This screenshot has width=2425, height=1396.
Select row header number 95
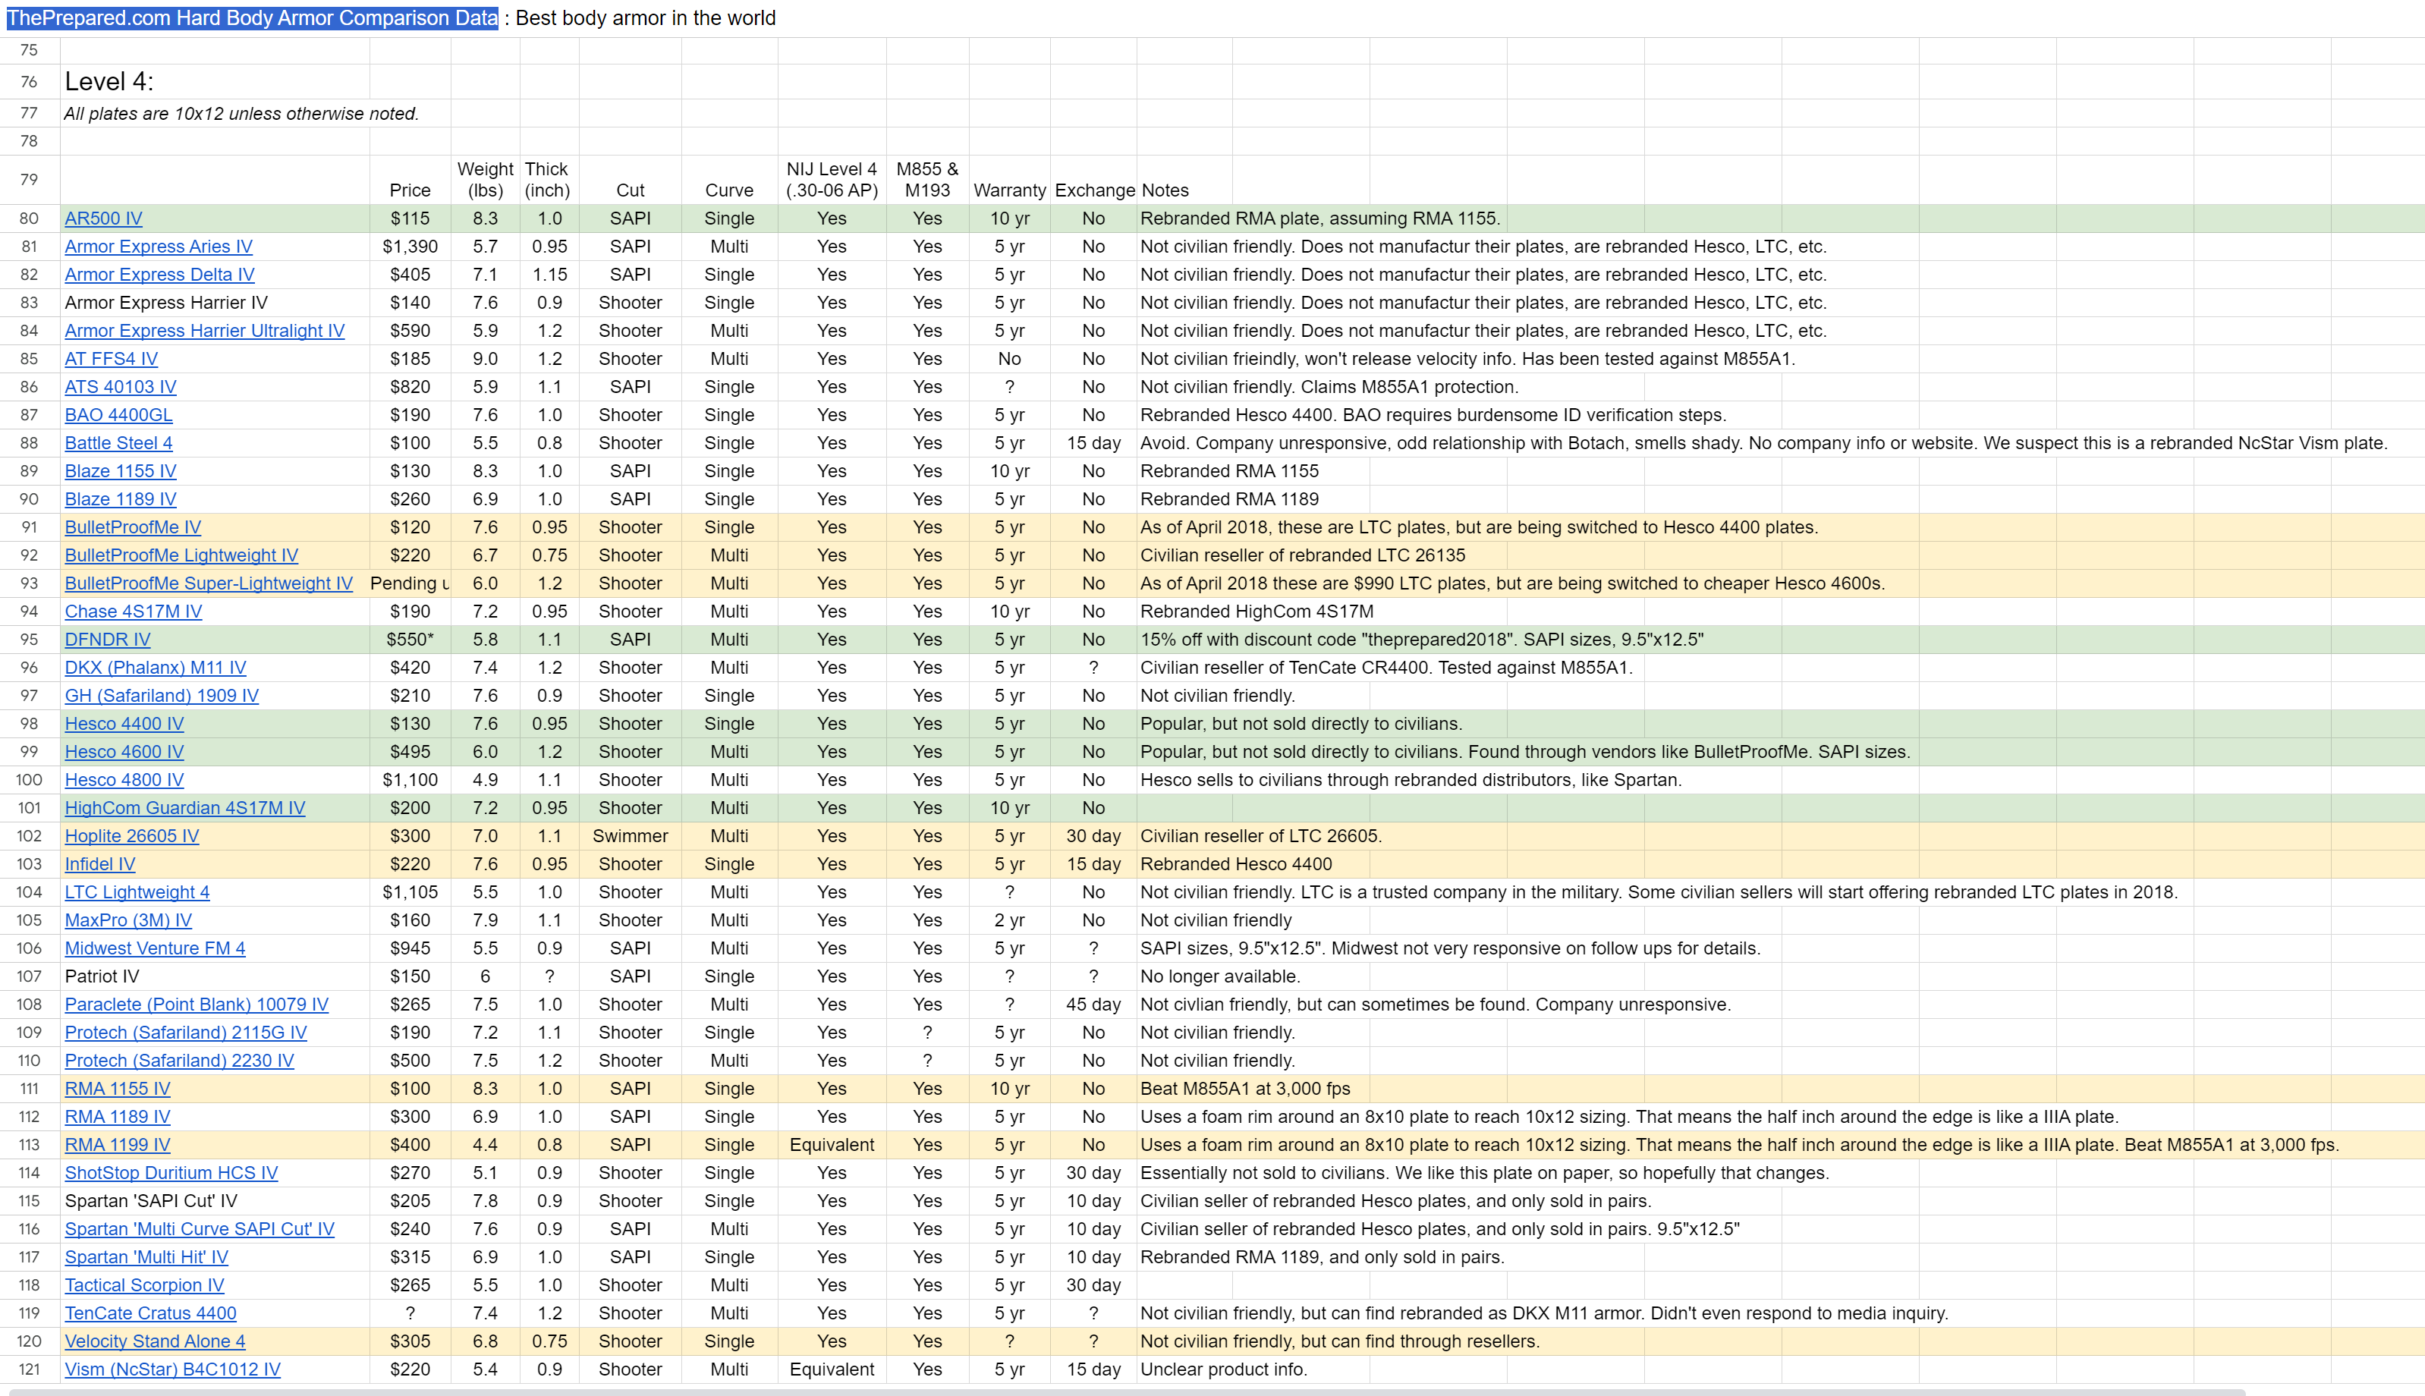[x=29, y=640]
